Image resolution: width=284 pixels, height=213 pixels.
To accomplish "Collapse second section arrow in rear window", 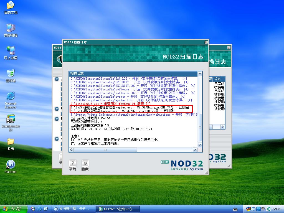I will [57, 109].
